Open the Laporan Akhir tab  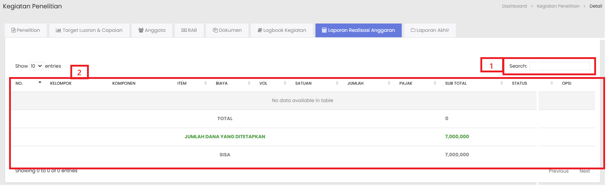click(430, 30)
